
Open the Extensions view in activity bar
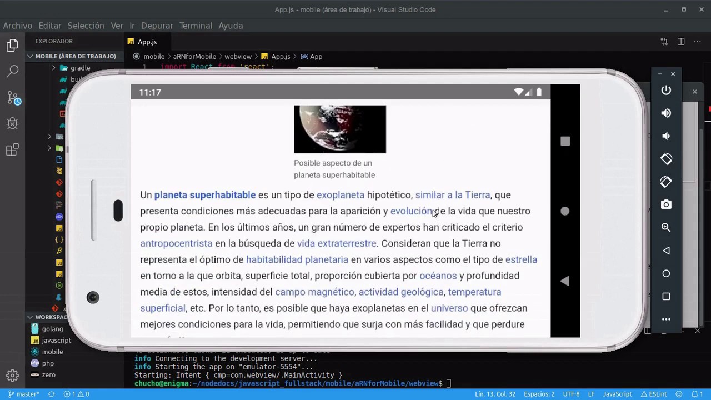(12, 149)
